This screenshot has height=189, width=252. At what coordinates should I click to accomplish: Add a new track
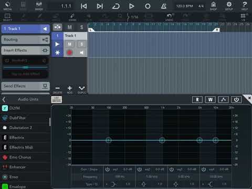pyautogui.click(x=70, y=90)
